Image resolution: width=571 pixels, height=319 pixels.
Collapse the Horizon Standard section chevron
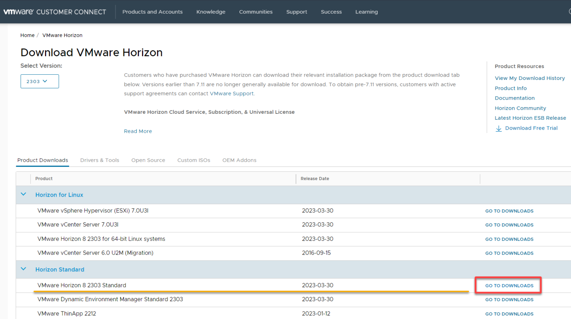pos(23,269)
